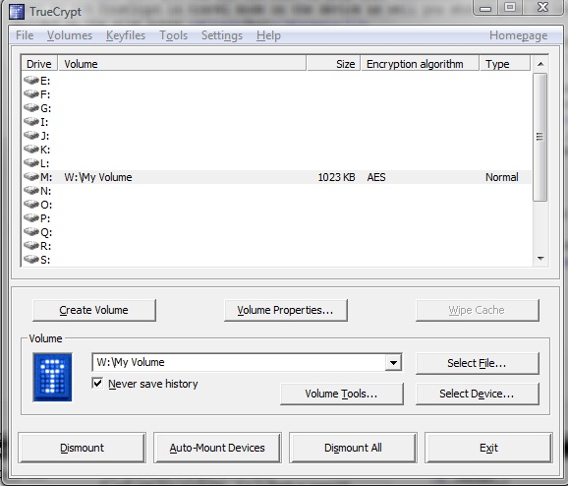This screenshot has height=486, width=568.
Task: Visit the Homepage link
Action: click(518, 35)
